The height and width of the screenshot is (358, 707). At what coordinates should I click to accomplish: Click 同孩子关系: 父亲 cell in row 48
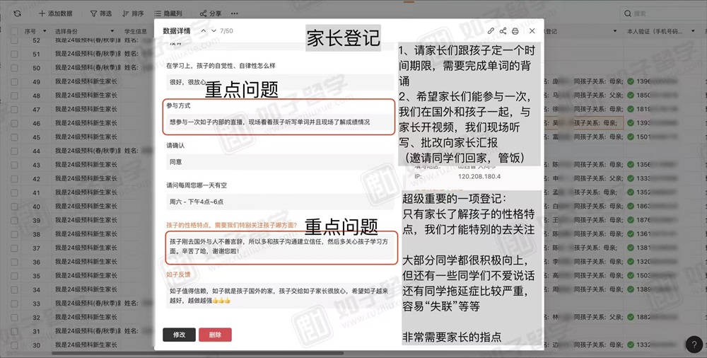[x=598, y=96]
